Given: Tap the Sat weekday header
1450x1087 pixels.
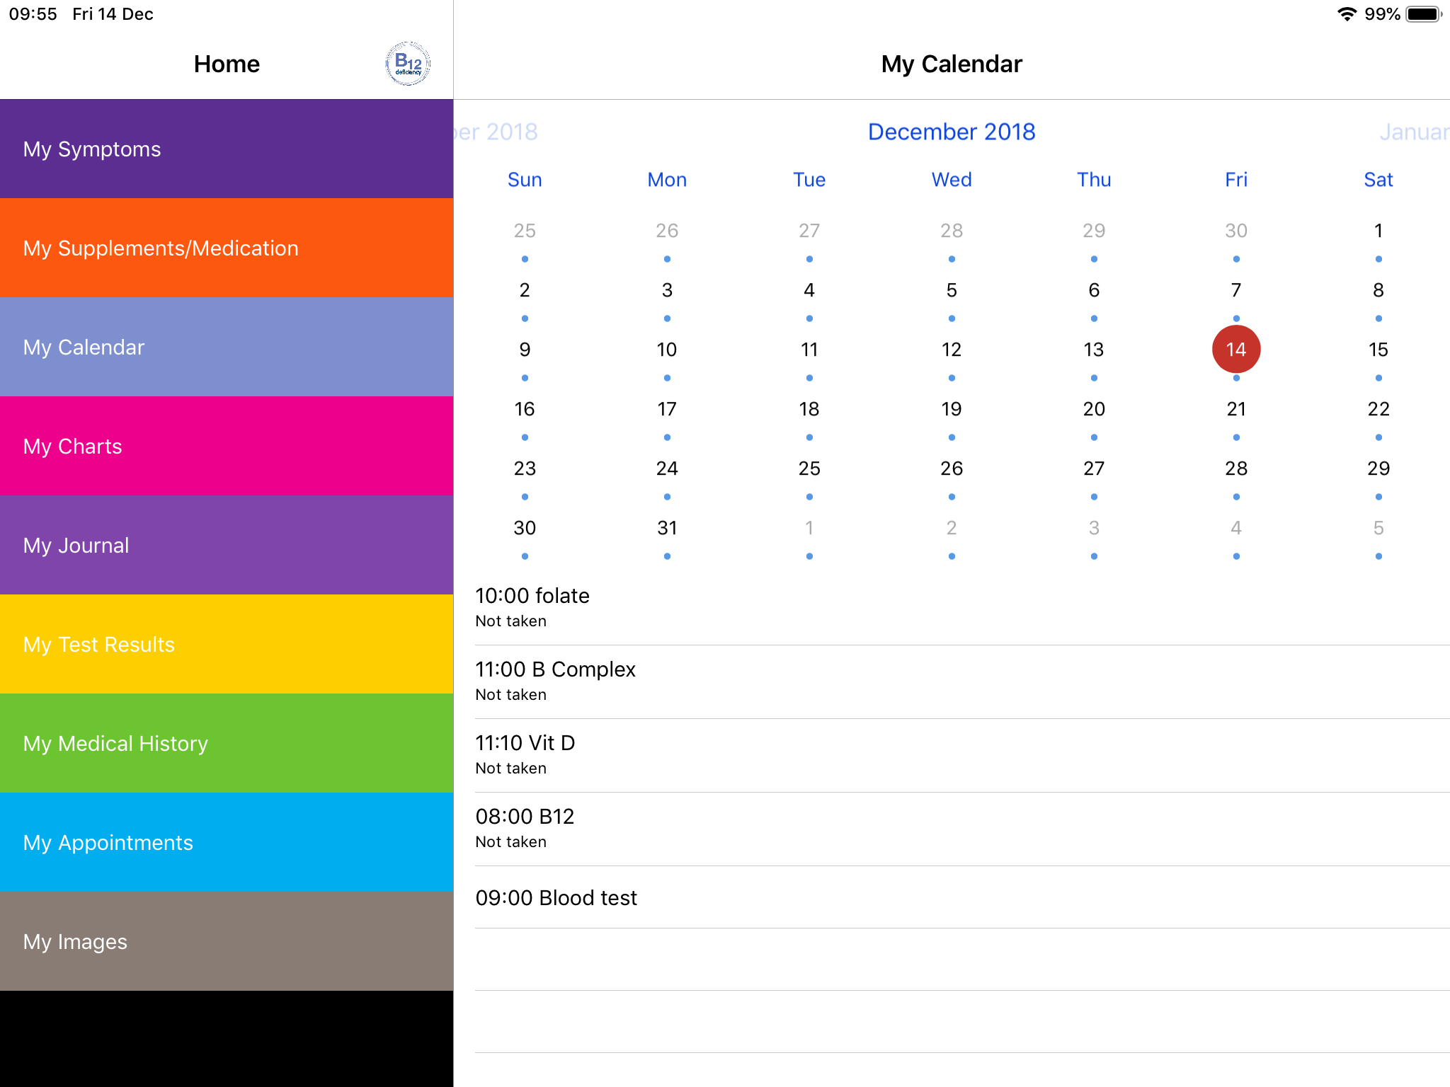Looking at the screenshot, I should click(1378, 180).
